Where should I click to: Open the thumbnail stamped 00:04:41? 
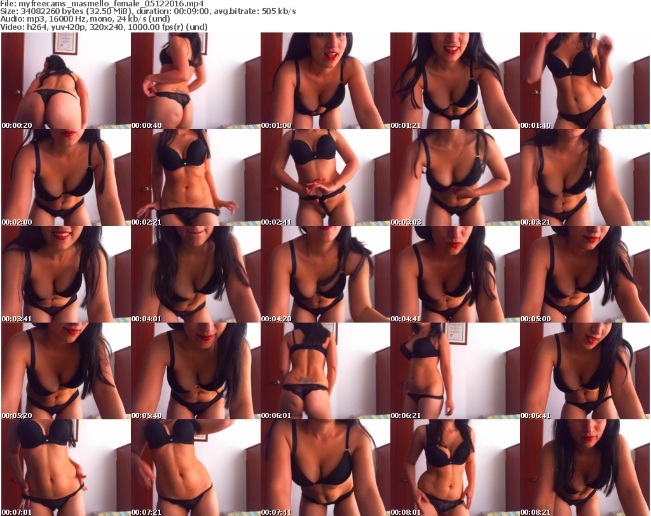(455, 274)
